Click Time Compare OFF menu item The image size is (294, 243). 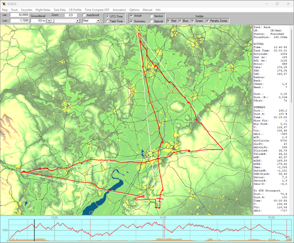[x=97, y=10]
